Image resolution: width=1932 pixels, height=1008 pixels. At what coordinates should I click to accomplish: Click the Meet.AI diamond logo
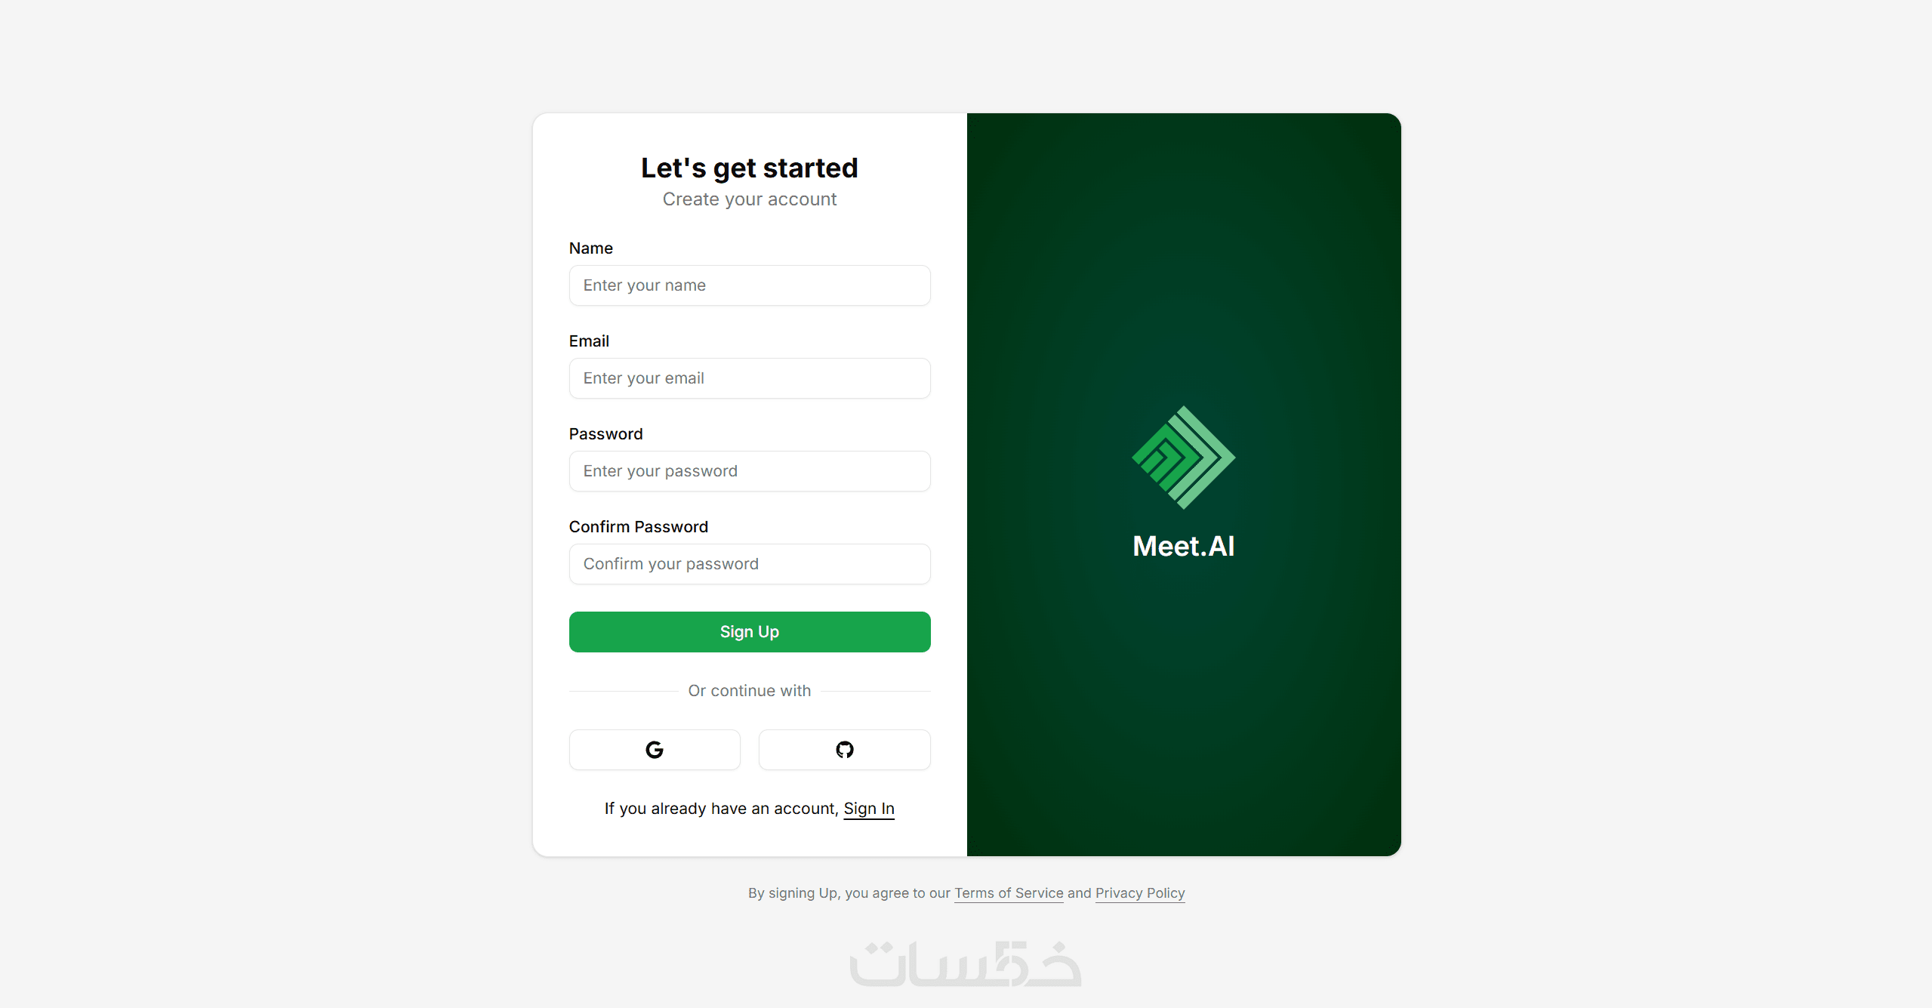[x=1183, y=457]
